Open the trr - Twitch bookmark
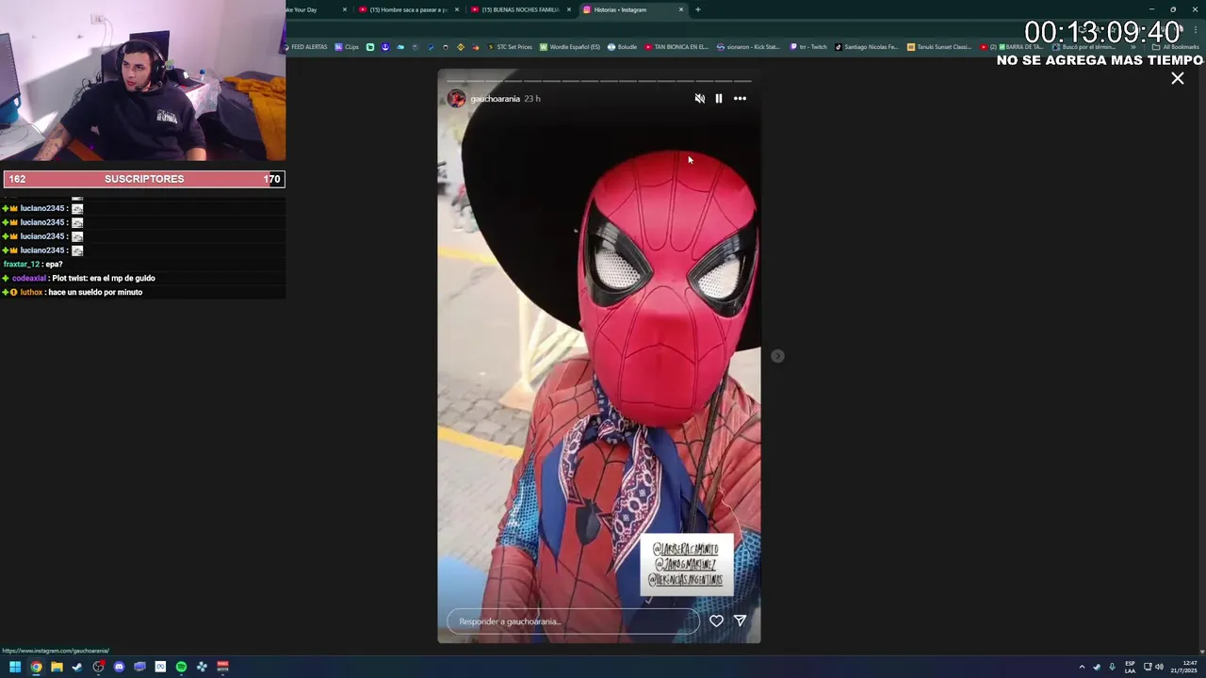 (x=808, y=47)
